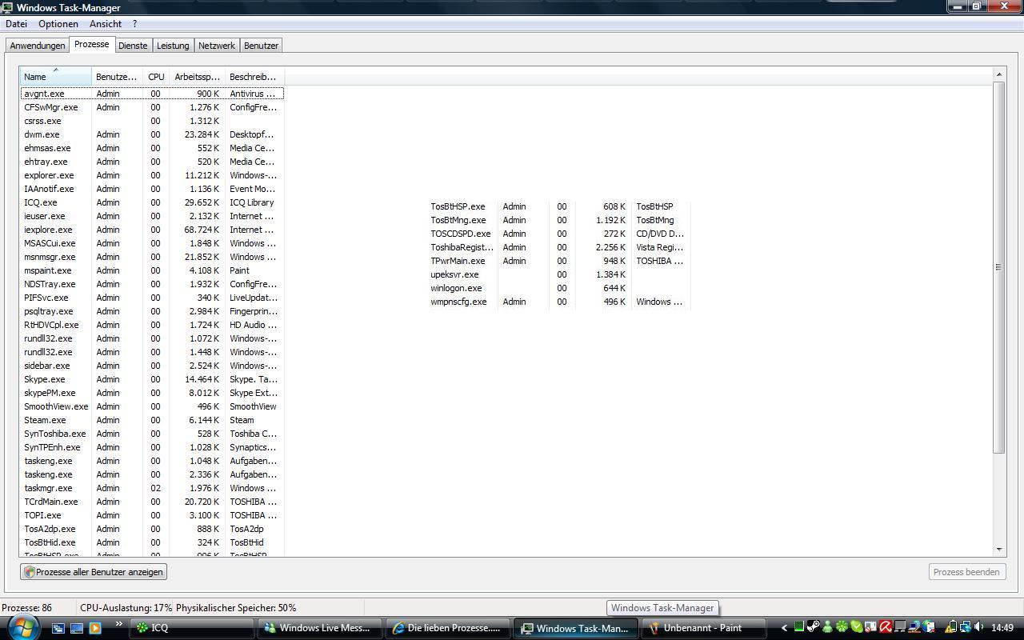Select the msnmsgr.exe process row

tap(152, 257)
